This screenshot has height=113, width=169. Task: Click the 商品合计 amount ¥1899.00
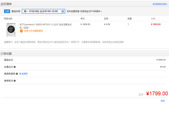tap(161, 60)
